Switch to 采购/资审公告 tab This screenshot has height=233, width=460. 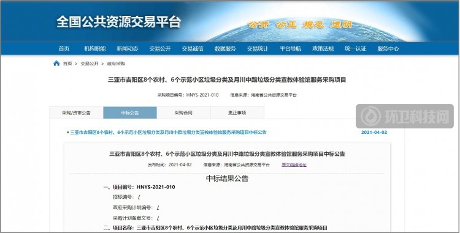[76, 113]
